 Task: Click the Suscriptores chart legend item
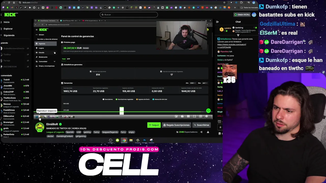coord(107,99)
